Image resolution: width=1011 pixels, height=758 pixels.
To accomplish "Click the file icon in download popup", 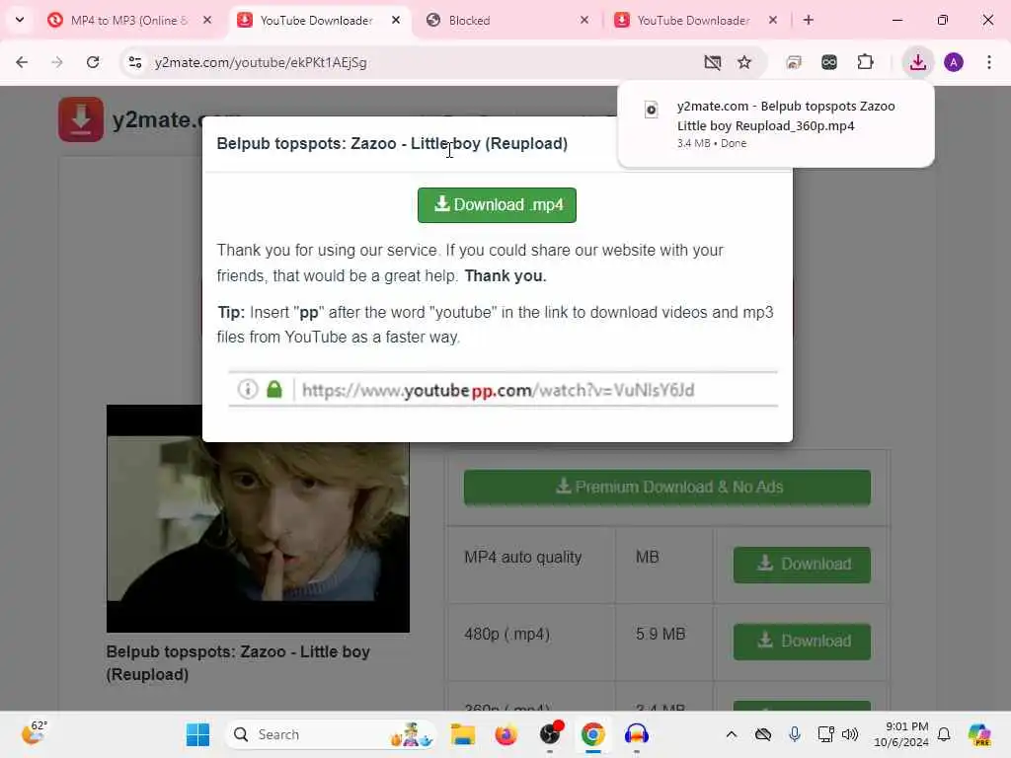I will point(652,110).
